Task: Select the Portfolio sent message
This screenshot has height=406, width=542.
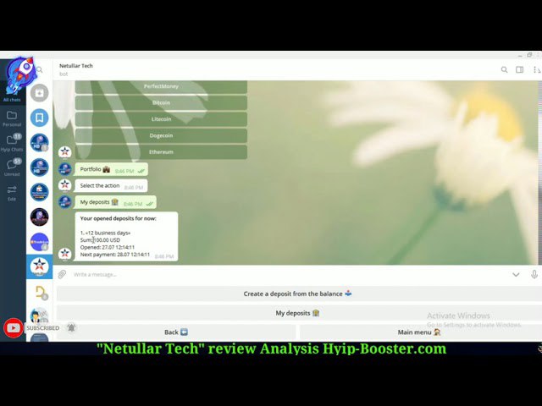Action: point(111,169)
